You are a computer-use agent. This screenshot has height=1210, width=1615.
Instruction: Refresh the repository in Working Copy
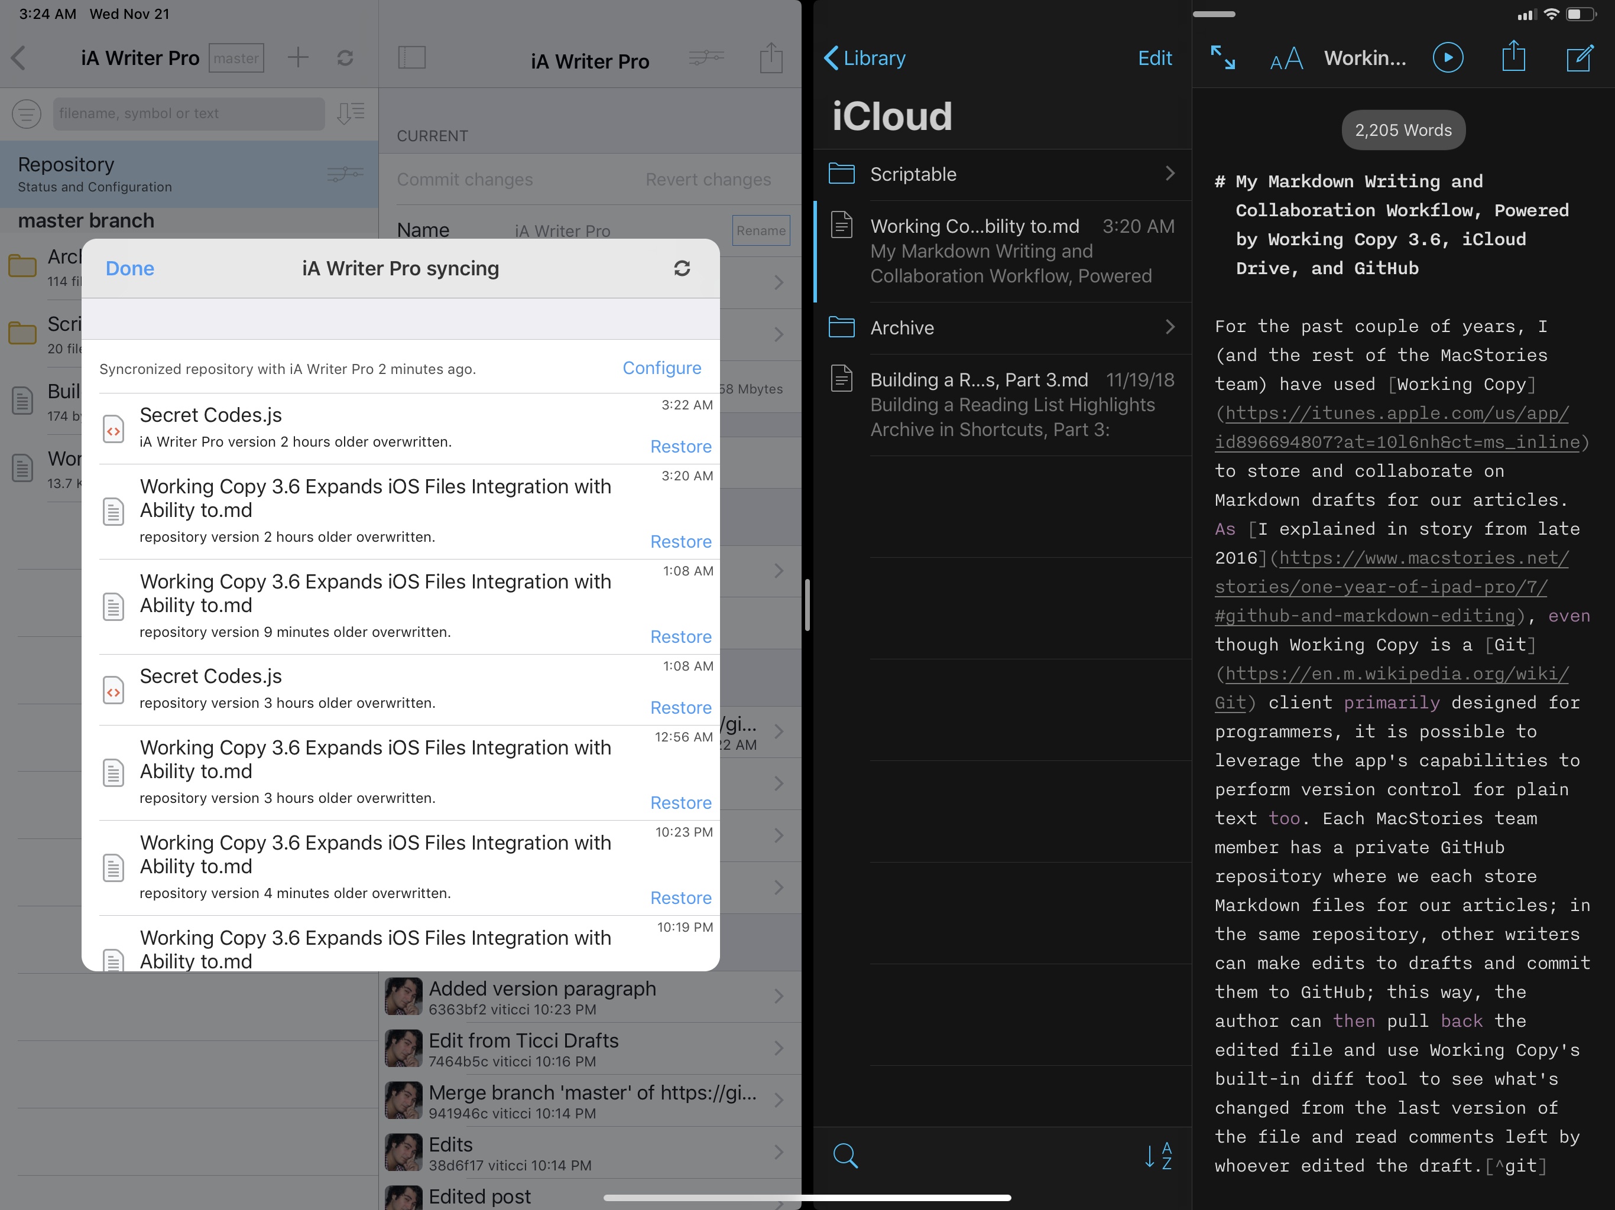tap(345, 58)
